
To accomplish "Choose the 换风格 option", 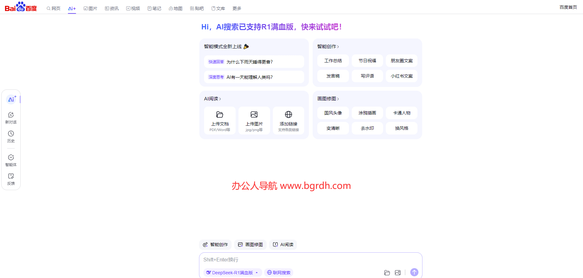I will 402,128.
